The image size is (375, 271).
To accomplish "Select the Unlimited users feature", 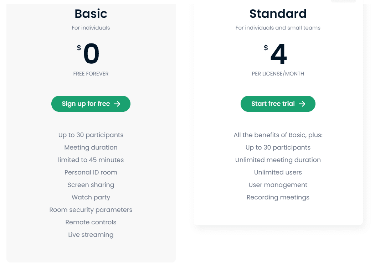I will click(278, 172).
